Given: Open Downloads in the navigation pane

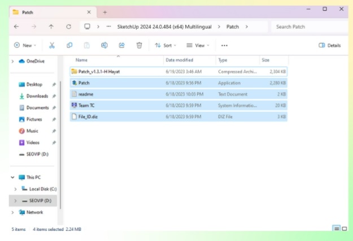Looking at the screenshot, I should coord(37,96).
